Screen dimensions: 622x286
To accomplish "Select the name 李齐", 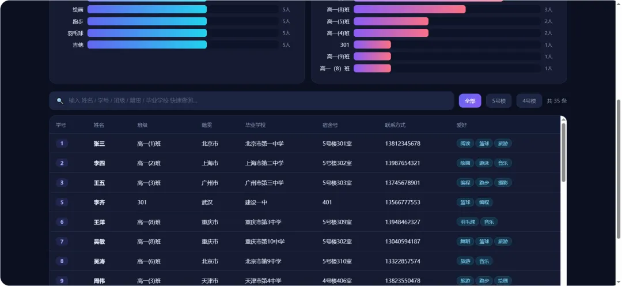I will click(99, 202).
